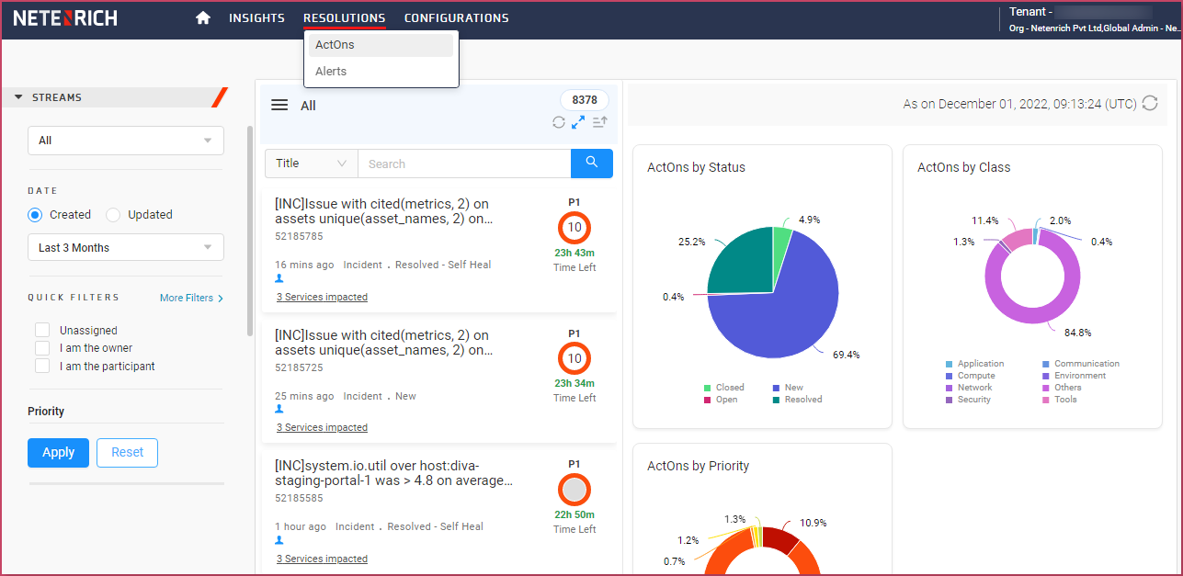Image resolution: width=1183 pixels, height=576 pixels.
Task: Click the search magnifier button
Action: coord(591,163)
